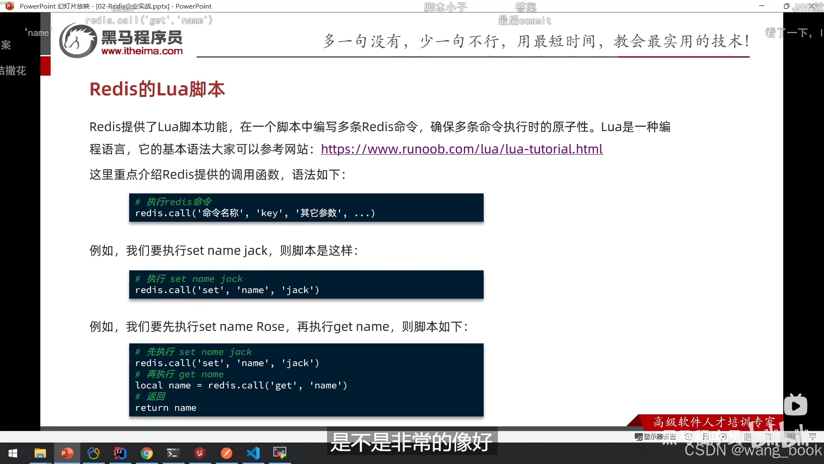Open File Explorer from taskbar

(40, 453)
